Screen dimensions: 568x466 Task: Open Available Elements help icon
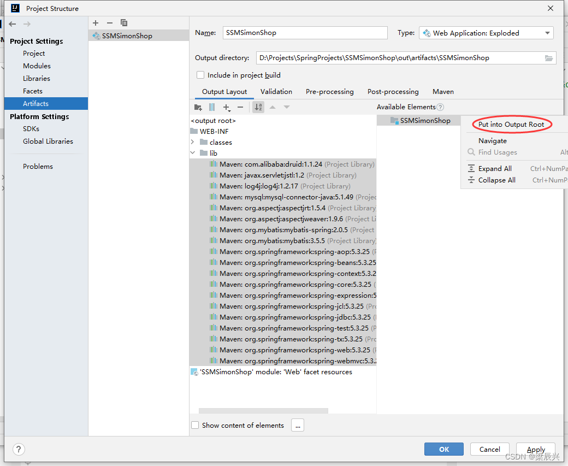[440, 107]
